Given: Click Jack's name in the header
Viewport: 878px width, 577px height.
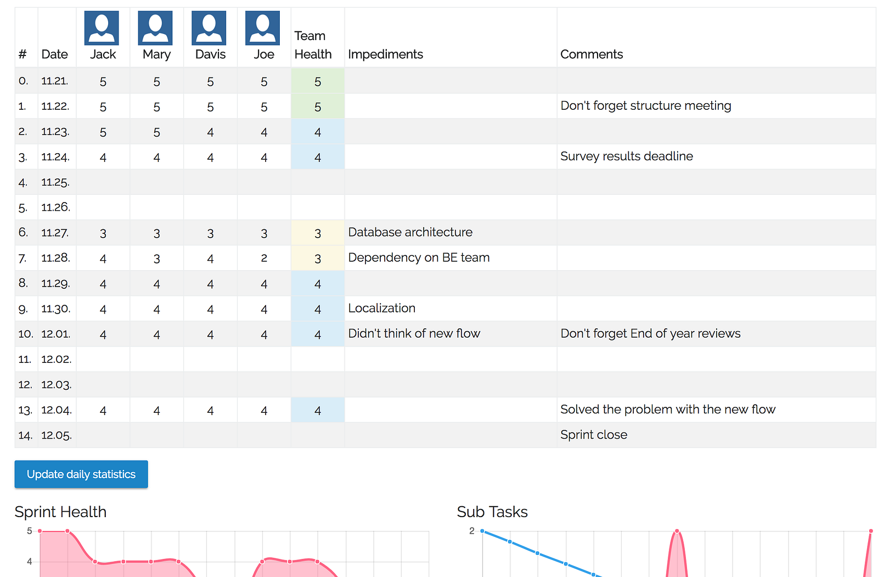Looking at the screenshot, I should pos(103,54).
